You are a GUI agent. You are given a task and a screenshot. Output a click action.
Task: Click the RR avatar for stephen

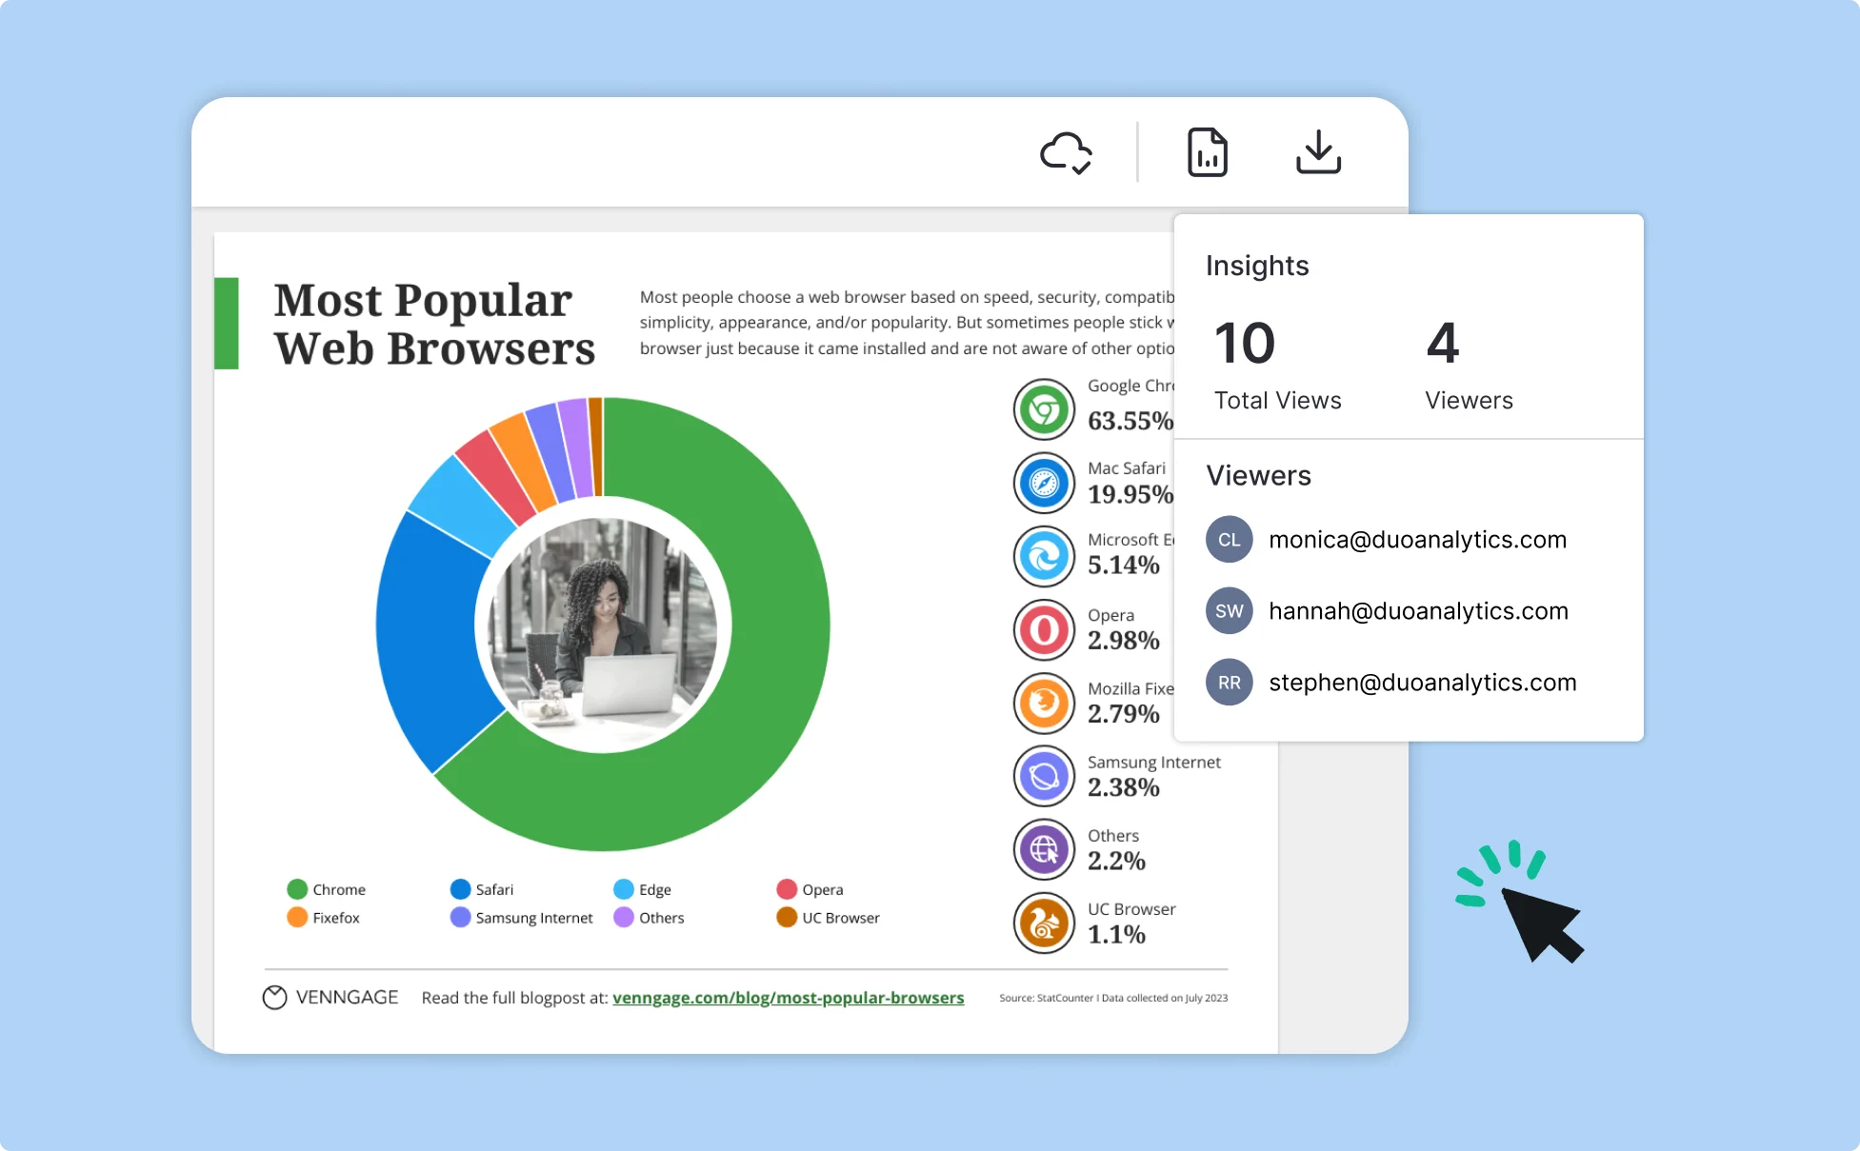[x=1229, y=683]
